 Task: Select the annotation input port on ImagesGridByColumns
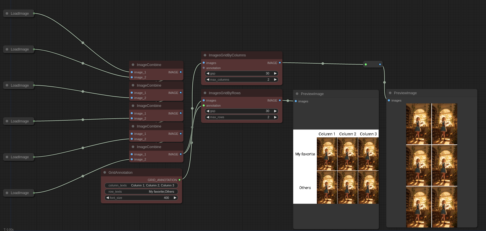coord(204,68)
